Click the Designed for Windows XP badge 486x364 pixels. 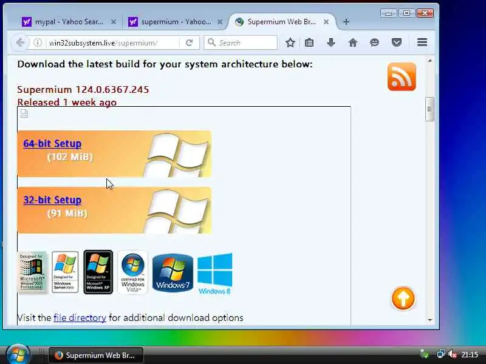point(98,272)
